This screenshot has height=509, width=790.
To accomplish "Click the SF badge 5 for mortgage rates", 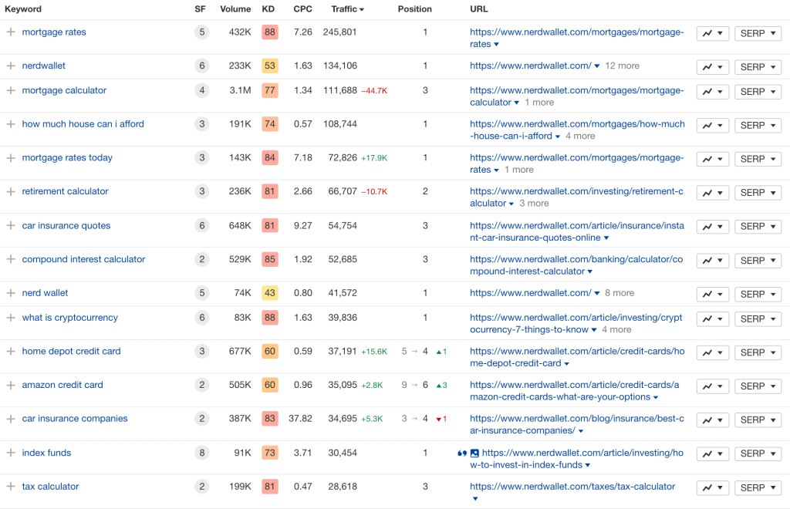I will pyautogui.click(x=202, y=32).
